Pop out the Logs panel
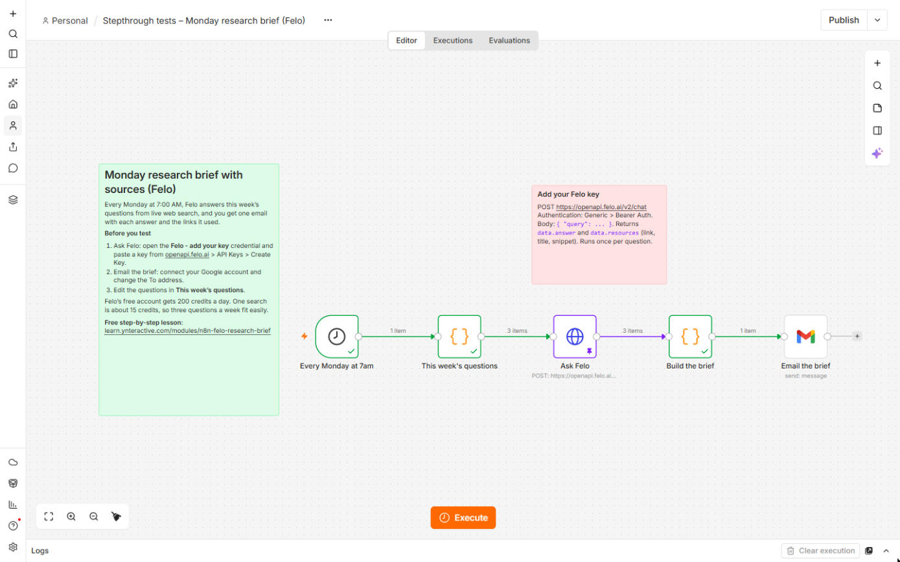900x562 pixels. point(869,551)
